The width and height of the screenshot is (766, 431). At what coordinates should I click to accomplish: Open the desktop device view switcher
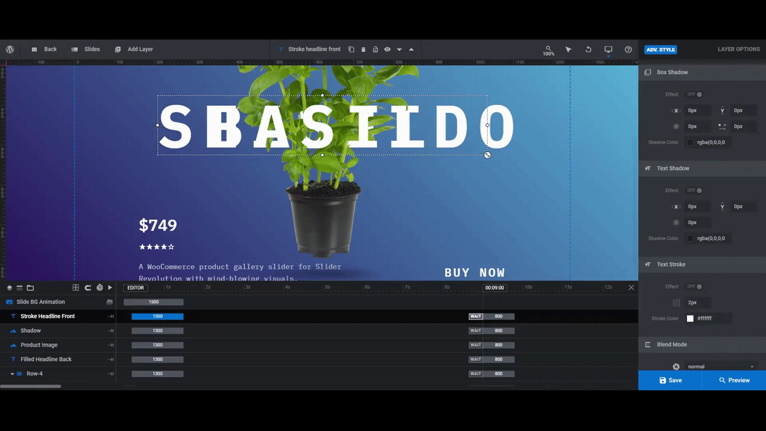point(609,50)
